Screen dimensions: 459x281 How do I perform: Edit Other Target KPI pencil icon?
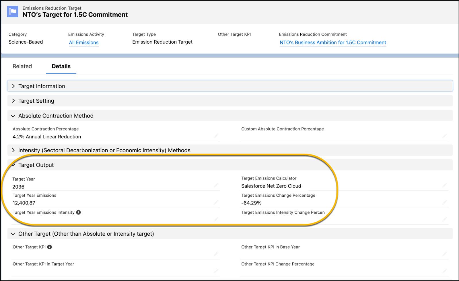(x=216, y=254)
